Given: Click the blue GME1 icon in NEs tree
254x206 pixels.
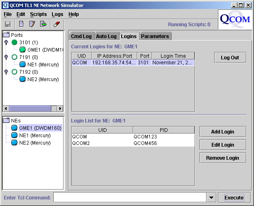Looking at the screenshot, I should coord(14,128).
